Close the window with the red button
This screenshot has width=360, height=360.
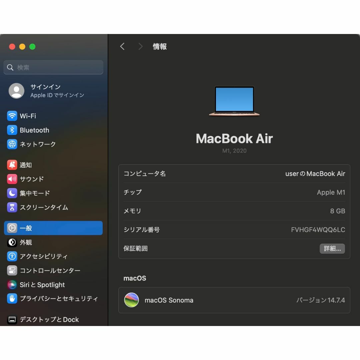[x=12, y=47]
